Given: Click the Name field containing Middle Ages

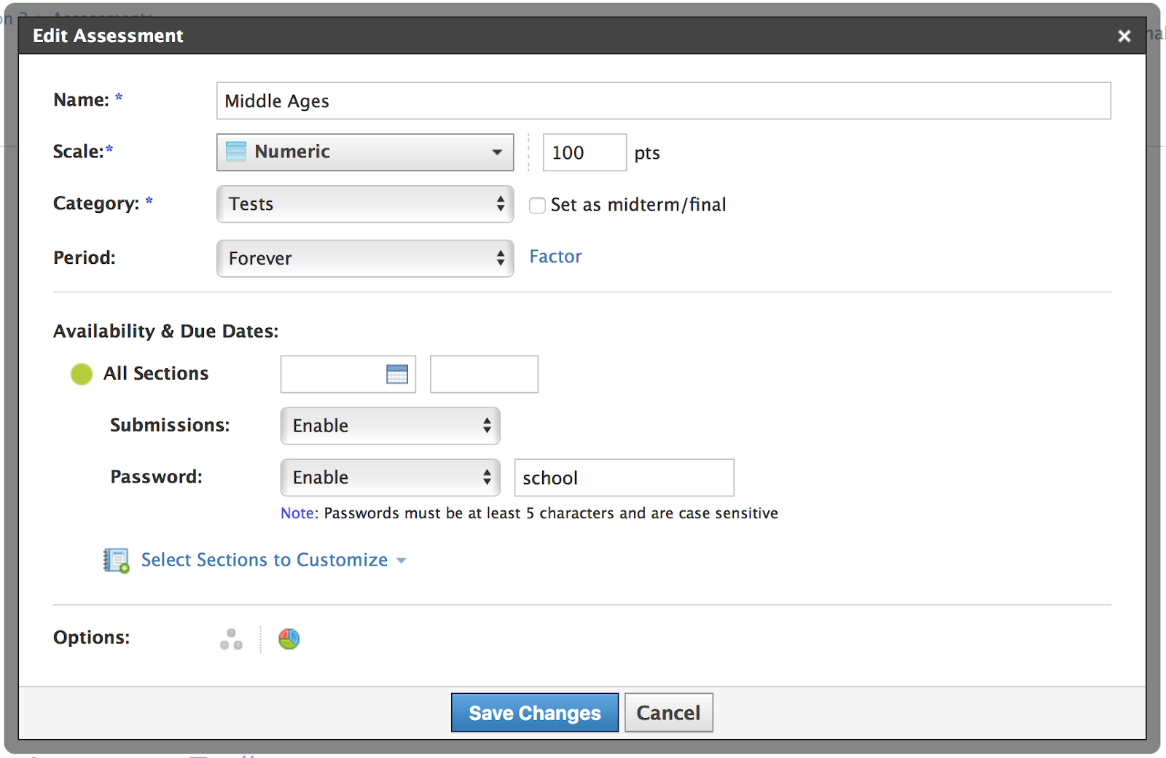Looking at the screenshot, I should [x=663, y=101].
